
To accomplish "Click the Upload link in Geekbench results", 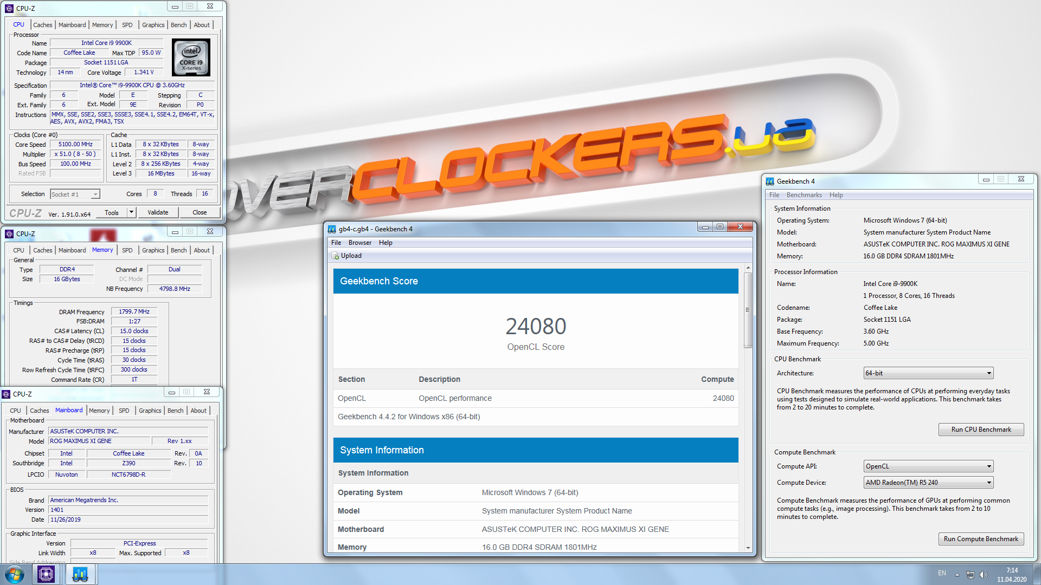I will point(351,256).
